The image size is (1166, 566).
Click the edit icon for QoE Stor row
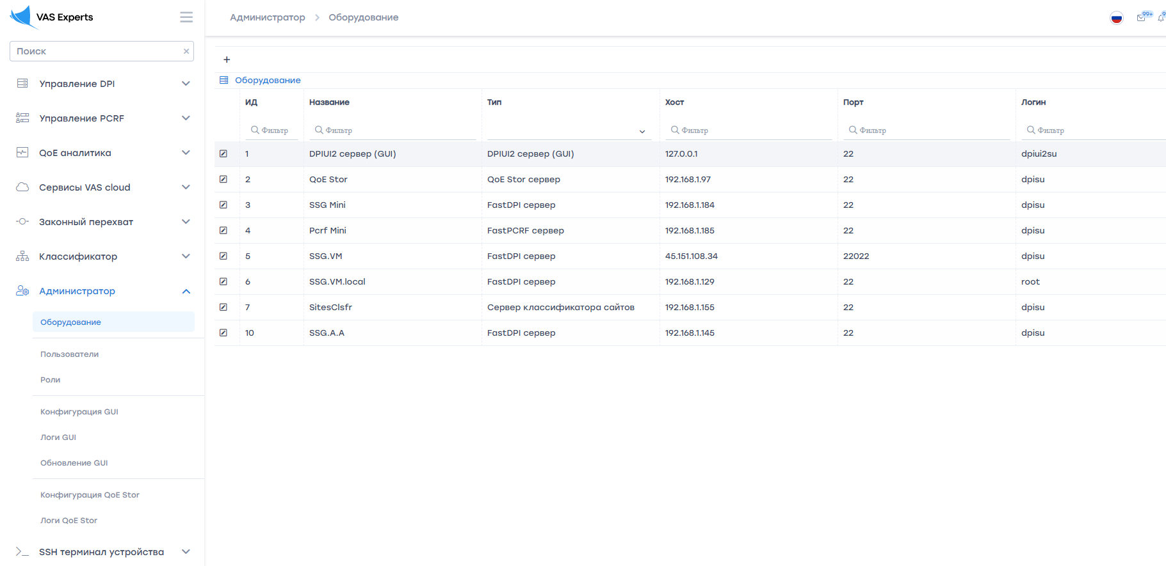[x=223, y=179]
